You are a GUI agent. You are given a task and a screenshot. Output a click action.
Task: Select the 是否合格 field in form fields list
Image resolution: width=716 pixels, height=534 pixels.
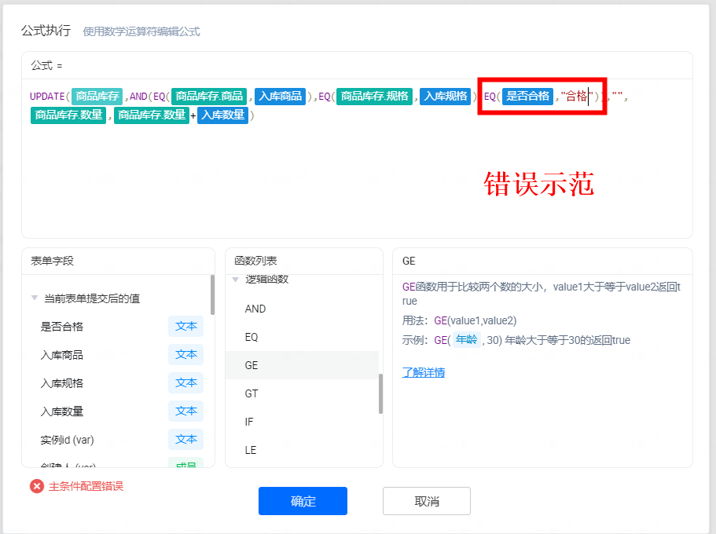pos(62,327)
